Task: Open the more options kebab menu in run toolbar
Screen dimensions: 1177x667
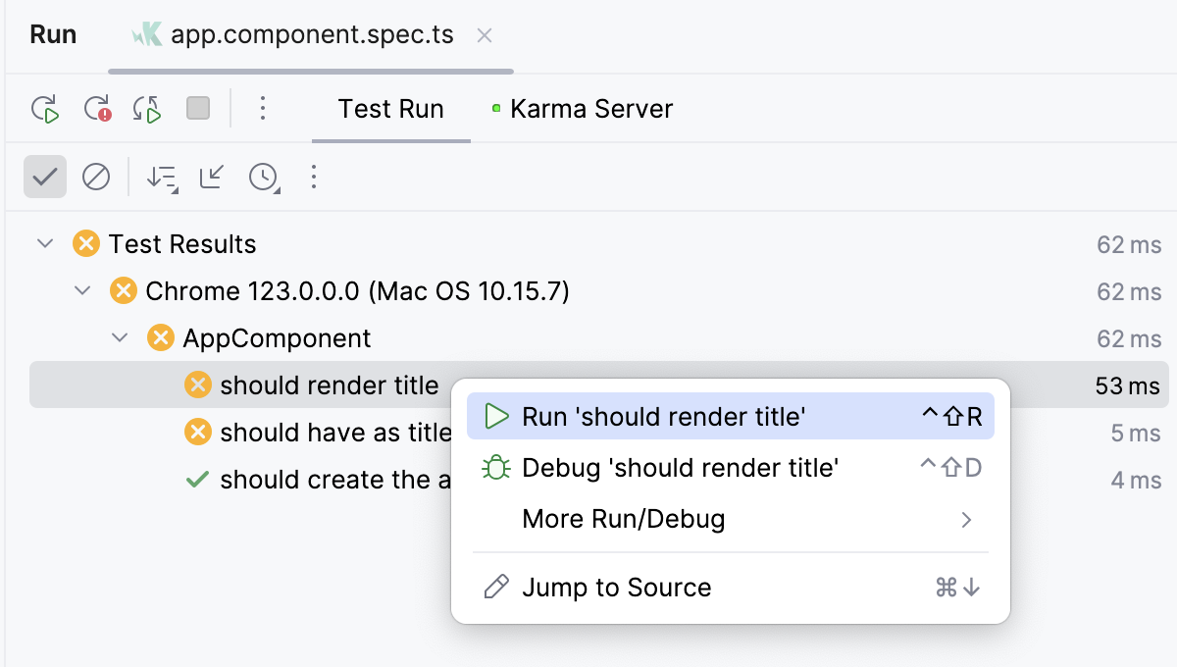Action: pos(263,109)
